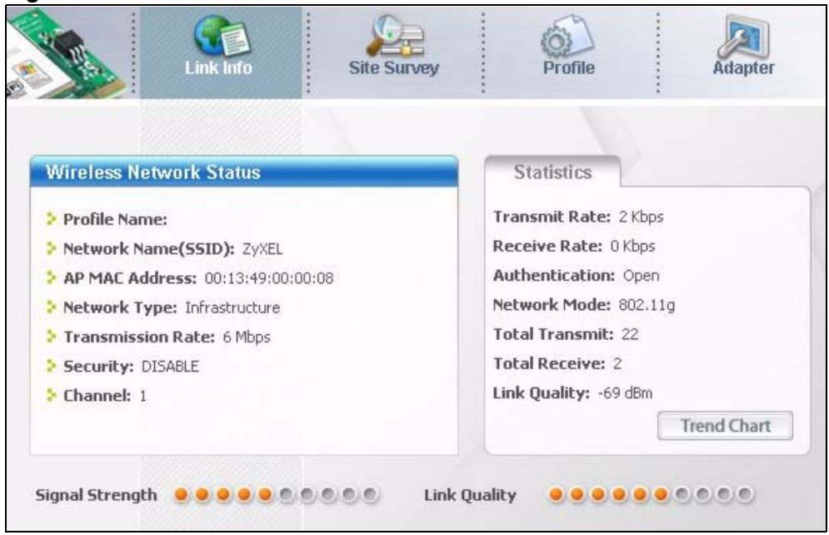The width and height of the screenshot is (829, 535).
Task: Click the arrow bullet beside Profile Name
Action: (x=52, y=218)
